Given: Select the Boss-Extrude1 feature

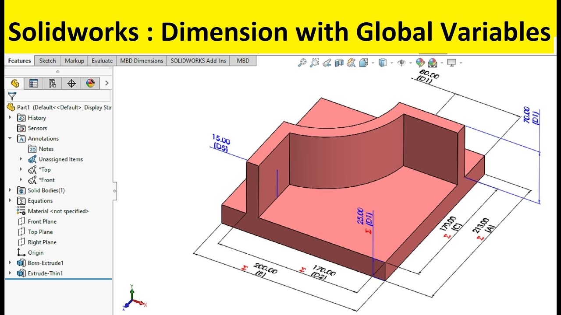Looking at the screenshot, I should pos(40,263).
